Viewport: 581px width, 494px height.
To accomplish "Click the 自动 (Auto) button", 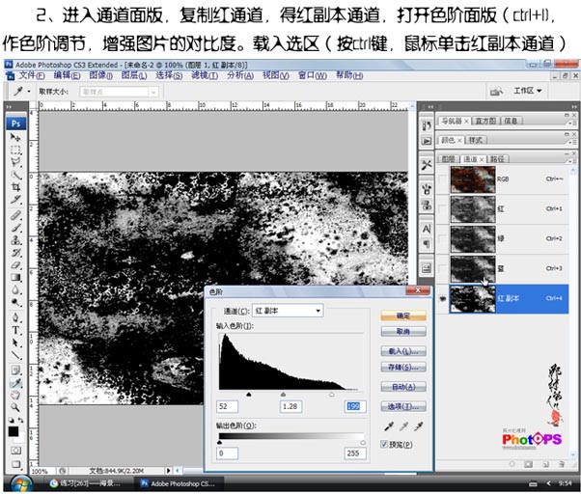I will [402, 387].
